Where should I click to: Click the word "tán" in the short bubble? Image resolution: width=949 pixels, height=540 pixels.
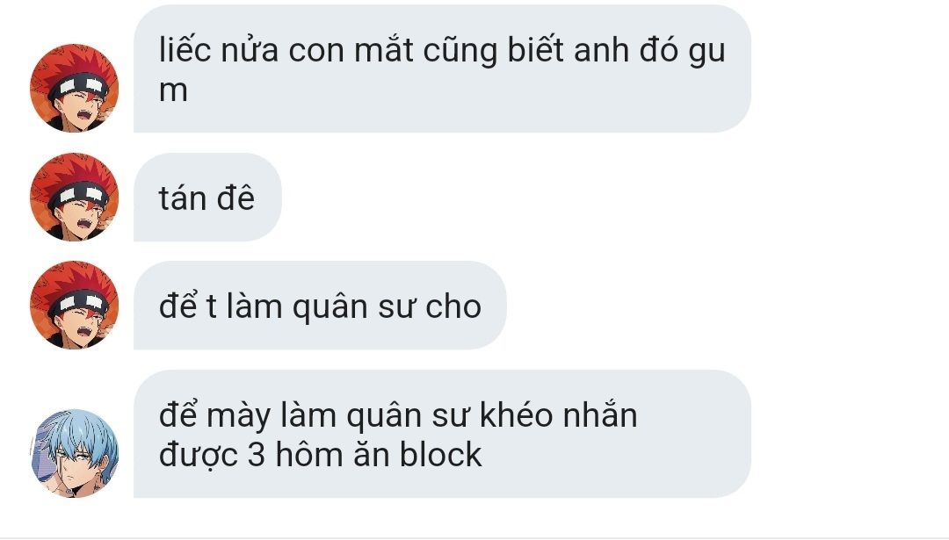(x=182, y=198)
